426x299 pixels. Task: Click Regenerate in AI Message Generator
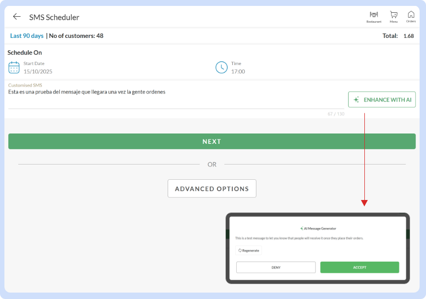tap(248, 250)
